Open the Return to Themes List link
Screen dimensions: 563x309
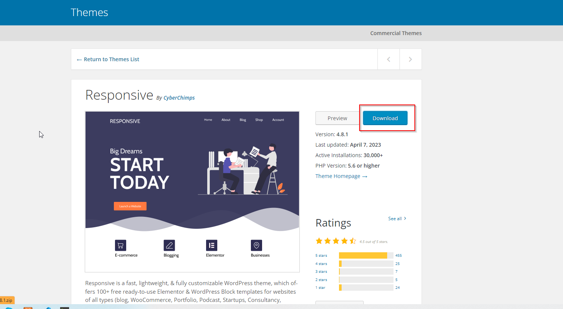click(x=108, y=59)
